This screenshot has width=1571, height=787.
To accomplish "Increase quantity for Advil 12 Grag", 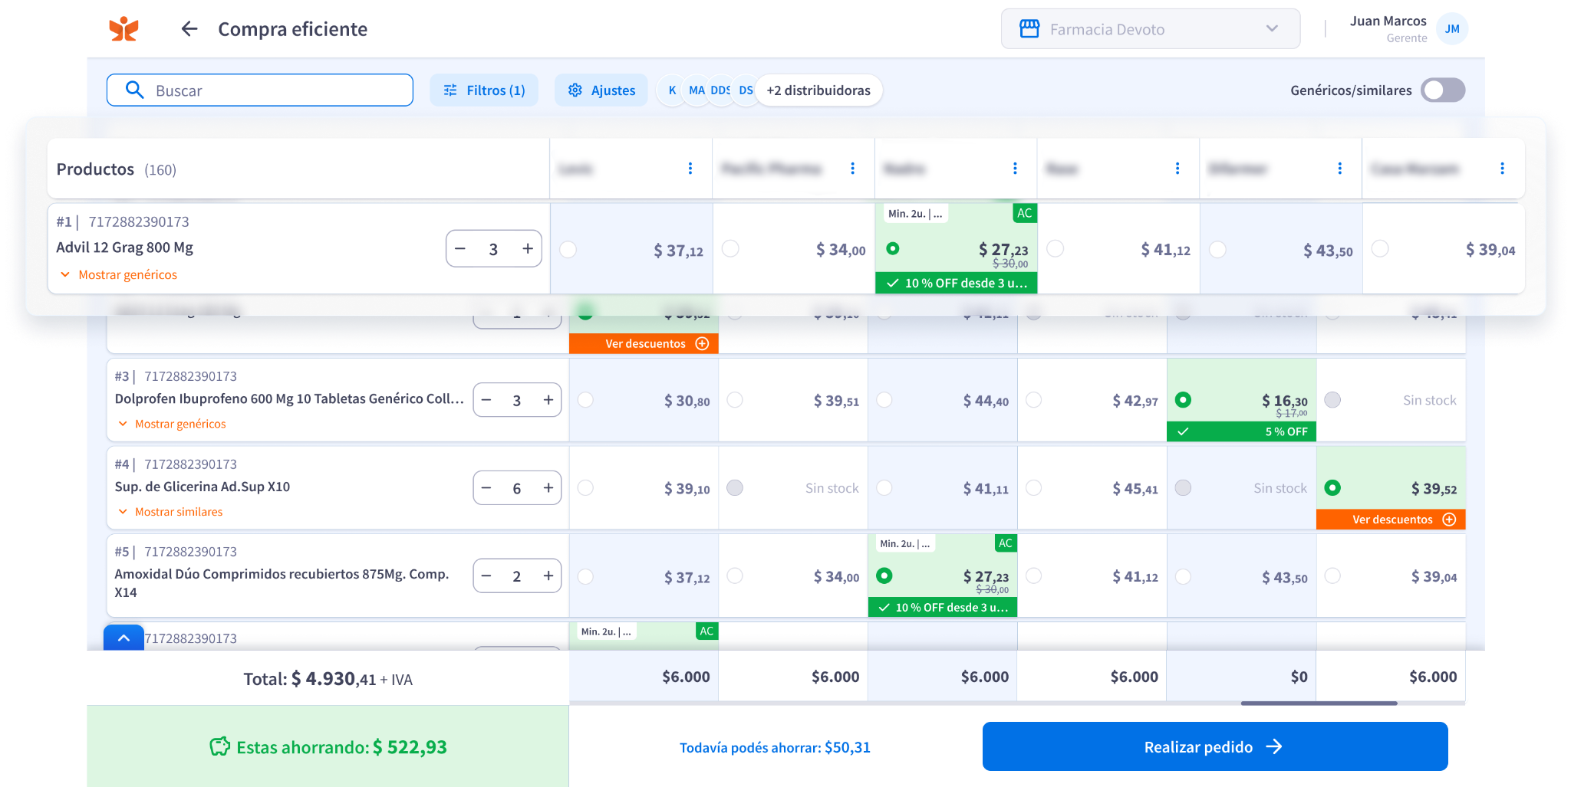I will click(x=528, y=249).
